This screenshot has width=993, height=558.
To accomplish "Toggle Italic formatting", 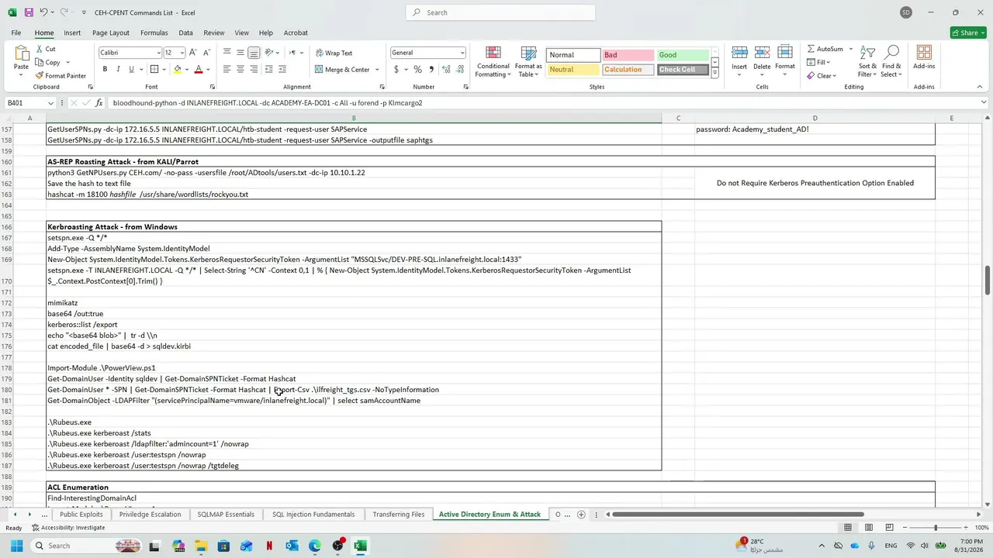I will click(118, 70).
